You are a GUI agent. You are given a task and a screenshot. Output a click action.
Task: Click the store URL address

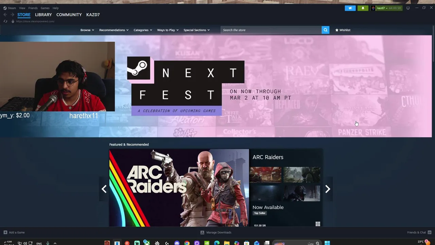pyautogui.click(x=35, y=21)
